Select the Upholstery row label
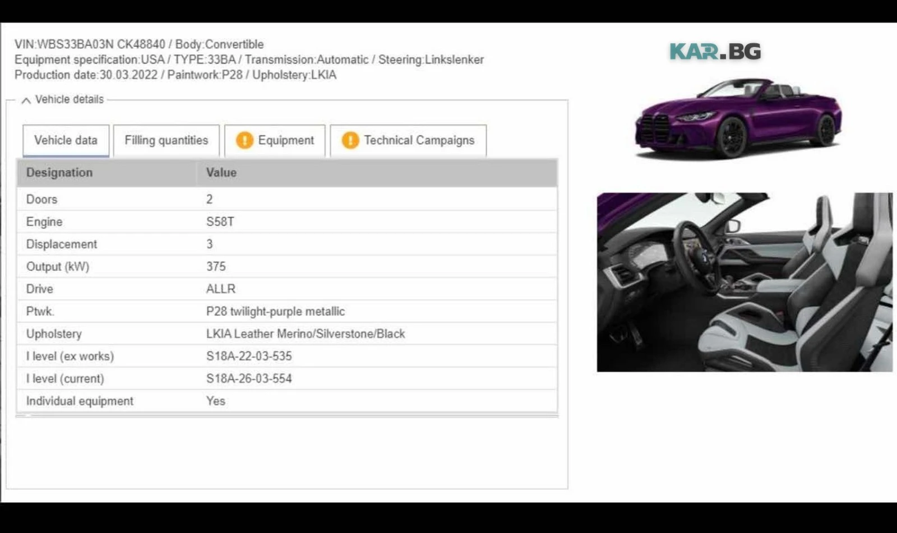897x533 pixels. [54, 334]
